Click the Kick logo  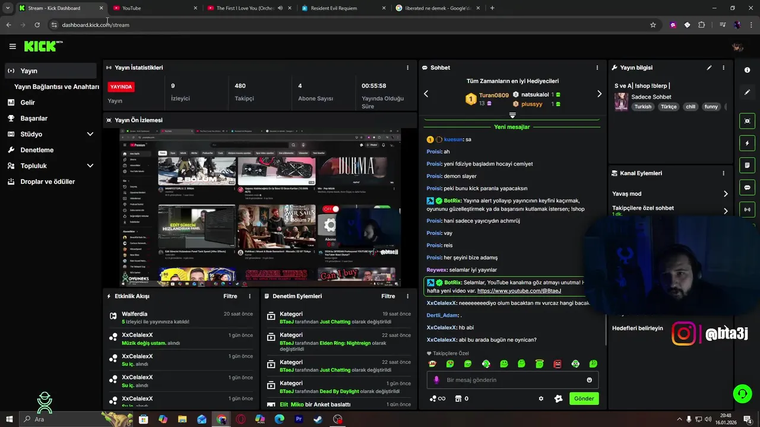[43, 46]
